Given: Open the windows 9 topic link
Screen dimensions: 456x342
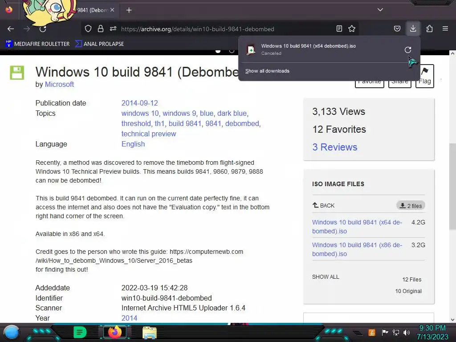Looking at the screenshot, I should pyautogui.click(x=179, y=113).
